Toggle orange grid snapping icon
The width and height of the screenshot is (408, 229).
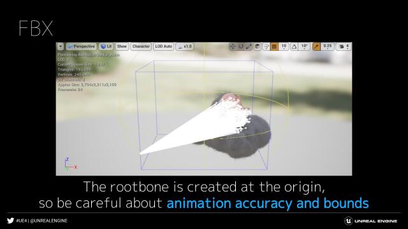[274, 46]
